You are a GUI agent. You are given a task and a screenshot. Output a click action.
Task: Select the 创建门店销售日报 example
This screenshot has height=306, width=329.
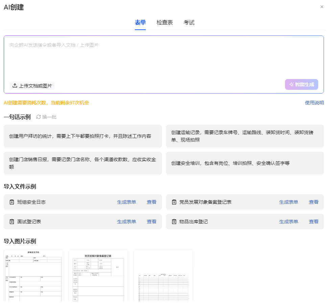click(x=83, y=163)
